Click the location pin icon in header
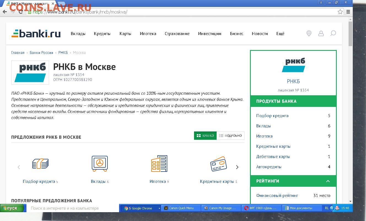 309,33
